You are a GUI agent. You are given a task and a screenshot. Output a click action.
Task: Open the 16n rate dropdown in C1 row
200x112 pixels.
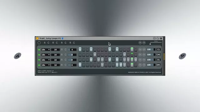point(46,50)
